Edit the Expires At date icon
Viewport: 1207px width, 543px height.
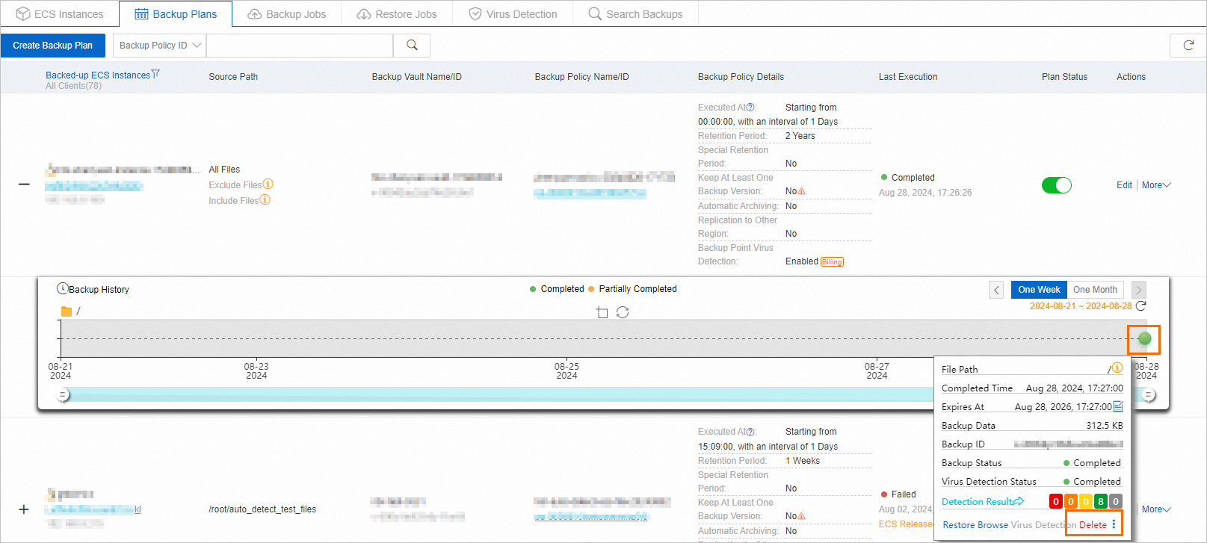pyautogui.click(x=1118, y=406)
